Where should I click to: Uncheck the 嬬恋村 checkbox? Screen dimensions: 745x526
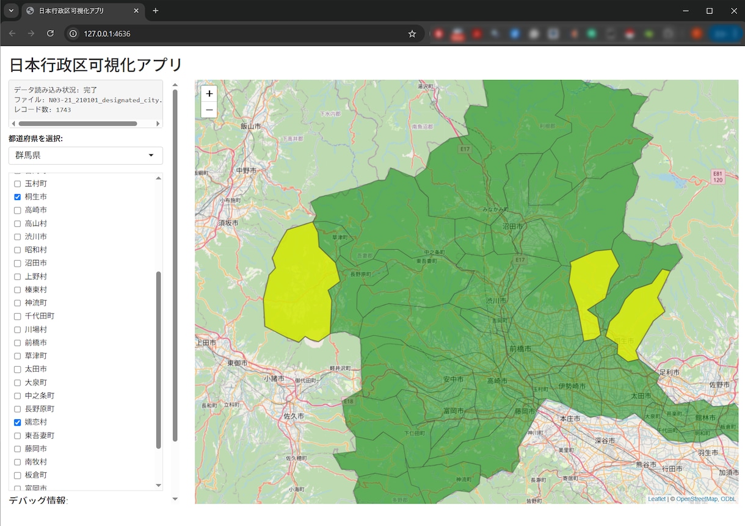coord(18,422)
